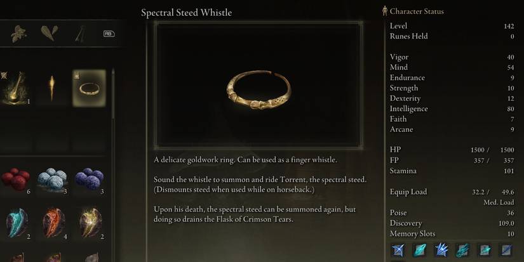Select the orange cracked tear with count 4
This screenshot has width=524, height=262.
click(x=53, y=223)
